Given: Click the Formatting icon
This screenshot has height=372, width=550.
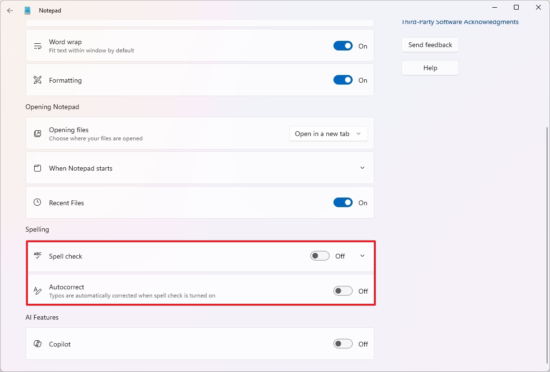Looking at the screenshot, I should 38,80.
